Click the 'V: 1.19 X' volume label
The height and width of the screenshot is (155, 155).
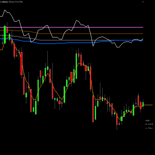point(149,124)
